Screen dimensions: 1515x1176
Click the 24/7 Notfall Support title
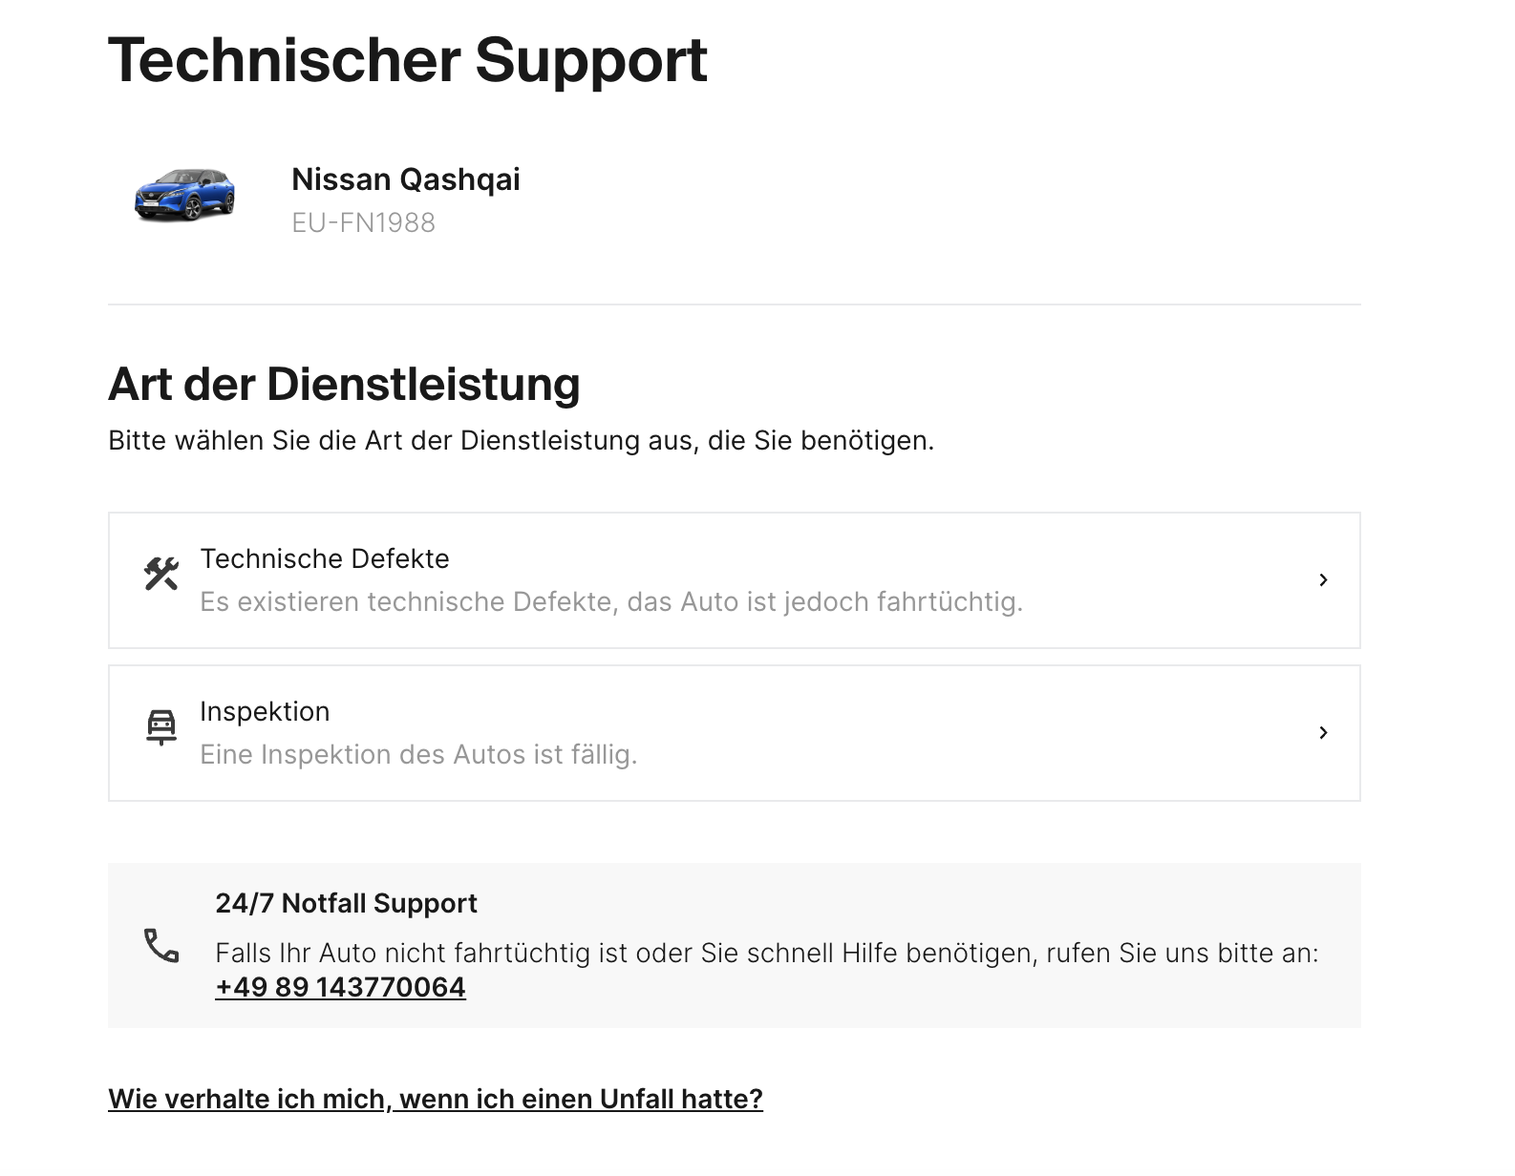pos(346,903)
